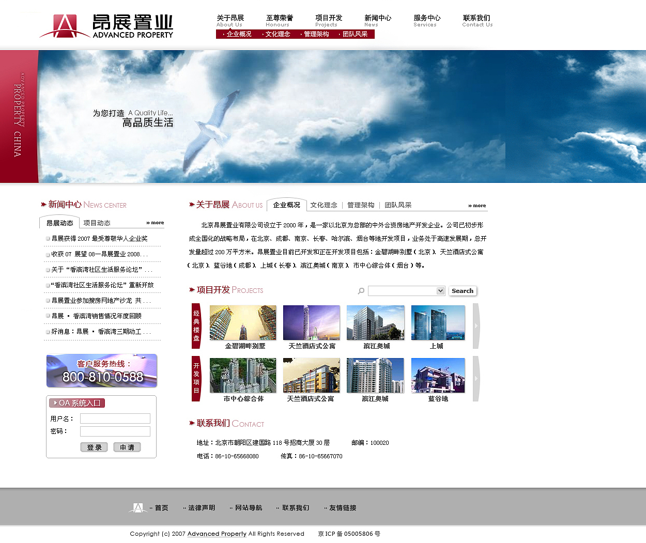Click the 登录 login button
This screenshot has width=646, height=543.
click(94, 447)
